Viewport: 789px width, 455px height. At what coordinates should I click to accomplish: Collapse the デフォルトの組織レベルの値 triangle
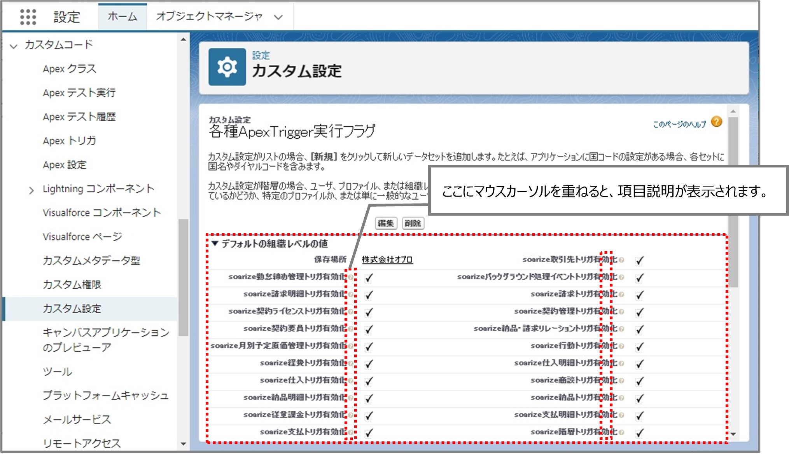tap(215, 243)
